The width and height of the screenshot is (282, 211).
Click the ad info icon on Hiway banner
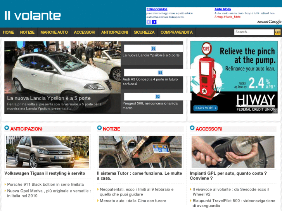coord(275,111)
